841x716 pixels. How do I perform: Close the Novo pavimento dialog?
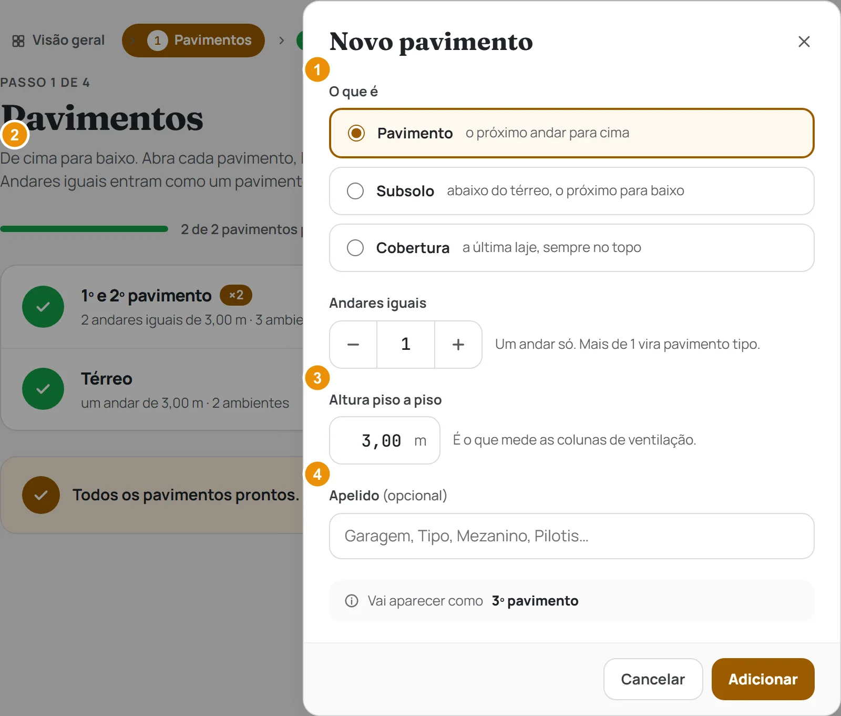click(804, 42)
